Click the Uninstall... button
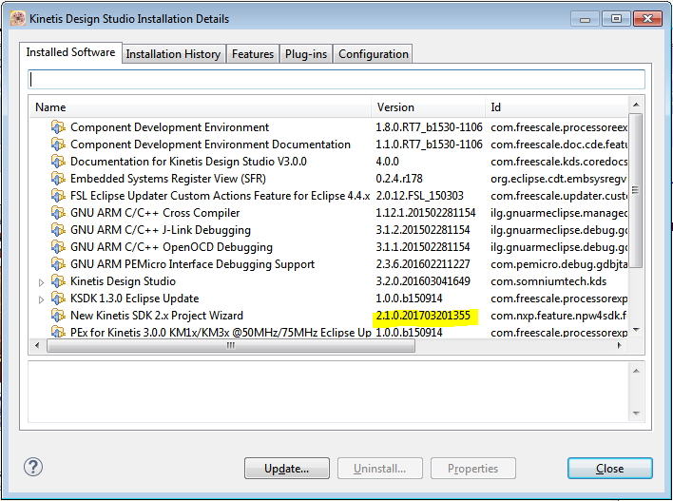Image resolution: width=673 pixels, height=501 pixels. tap(380, 469)
